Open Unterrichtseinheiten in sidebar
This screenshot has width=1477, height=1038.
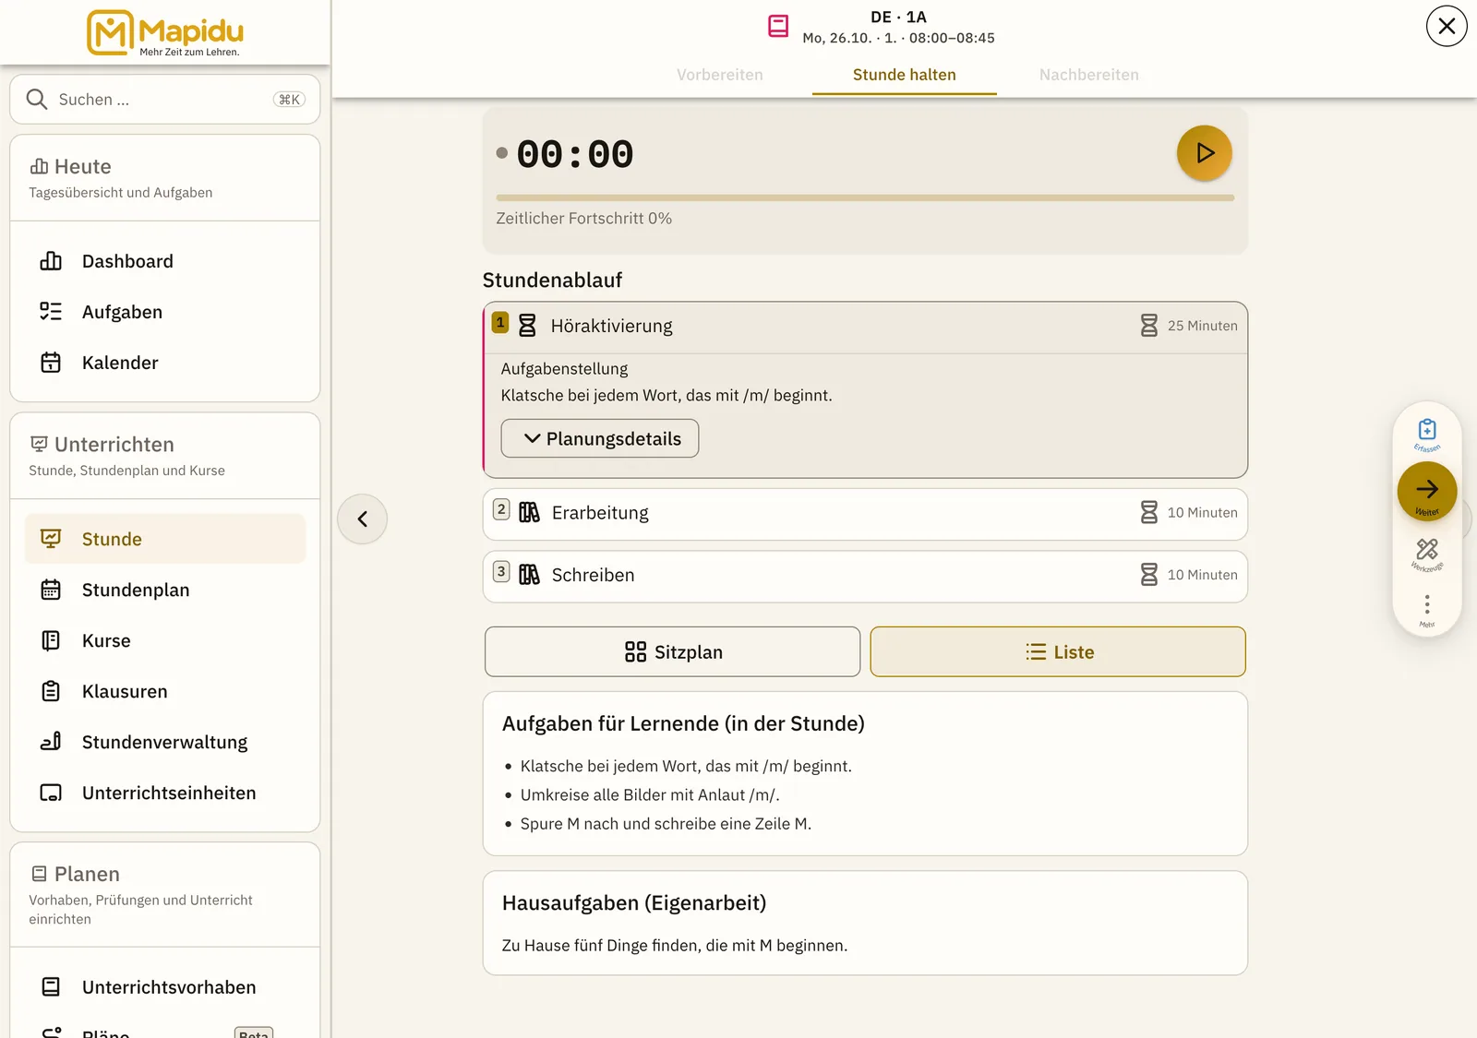click(x=165, y=793)
